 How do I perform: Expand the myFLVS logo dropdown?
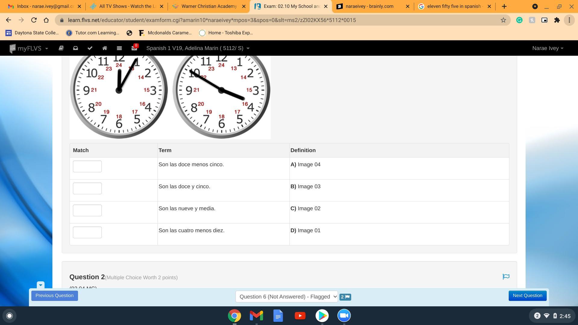(29, 48)
